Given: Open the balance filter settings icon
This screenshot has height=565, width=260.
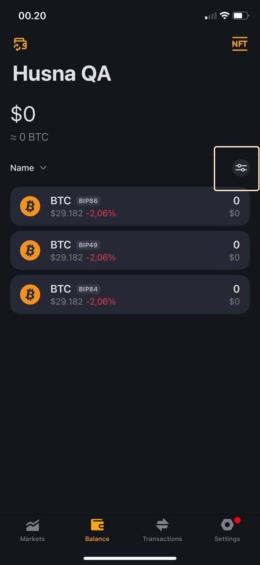Looking at the screenshot, I should click(x=241, y=168).
